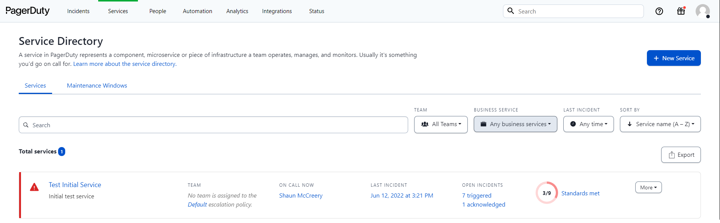
Task: View the 7 triggered incidents
Action: click(477, 196)
